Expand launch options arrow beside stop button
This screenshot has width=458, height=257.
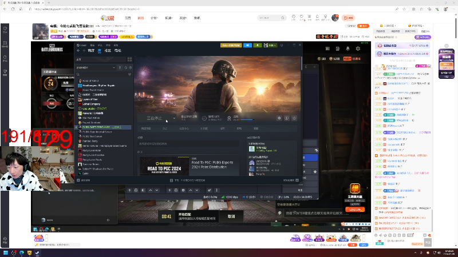174,118
